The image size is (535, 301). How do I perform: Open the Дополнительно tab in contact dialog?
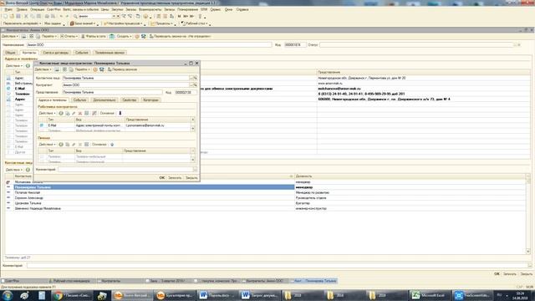pyautogui.click(x=104, y=100)
